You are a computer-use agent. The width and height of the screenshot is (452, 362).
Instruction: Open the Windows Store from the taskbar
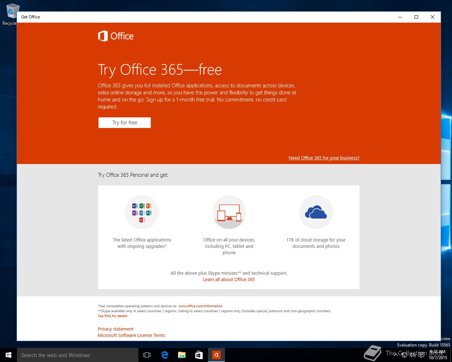point(199,355)
